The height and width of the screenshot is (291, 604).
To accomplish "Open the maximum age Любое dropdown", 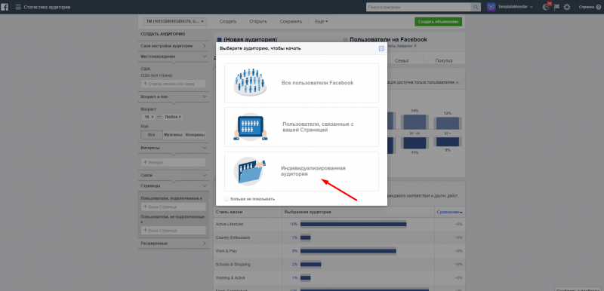I will 173,117.
